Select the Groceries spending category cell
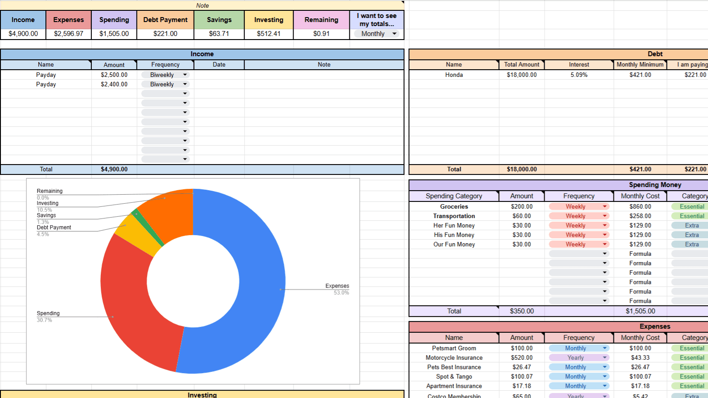Screen dimensions: 708x398 pyautogui.click(x=454, y=207)
